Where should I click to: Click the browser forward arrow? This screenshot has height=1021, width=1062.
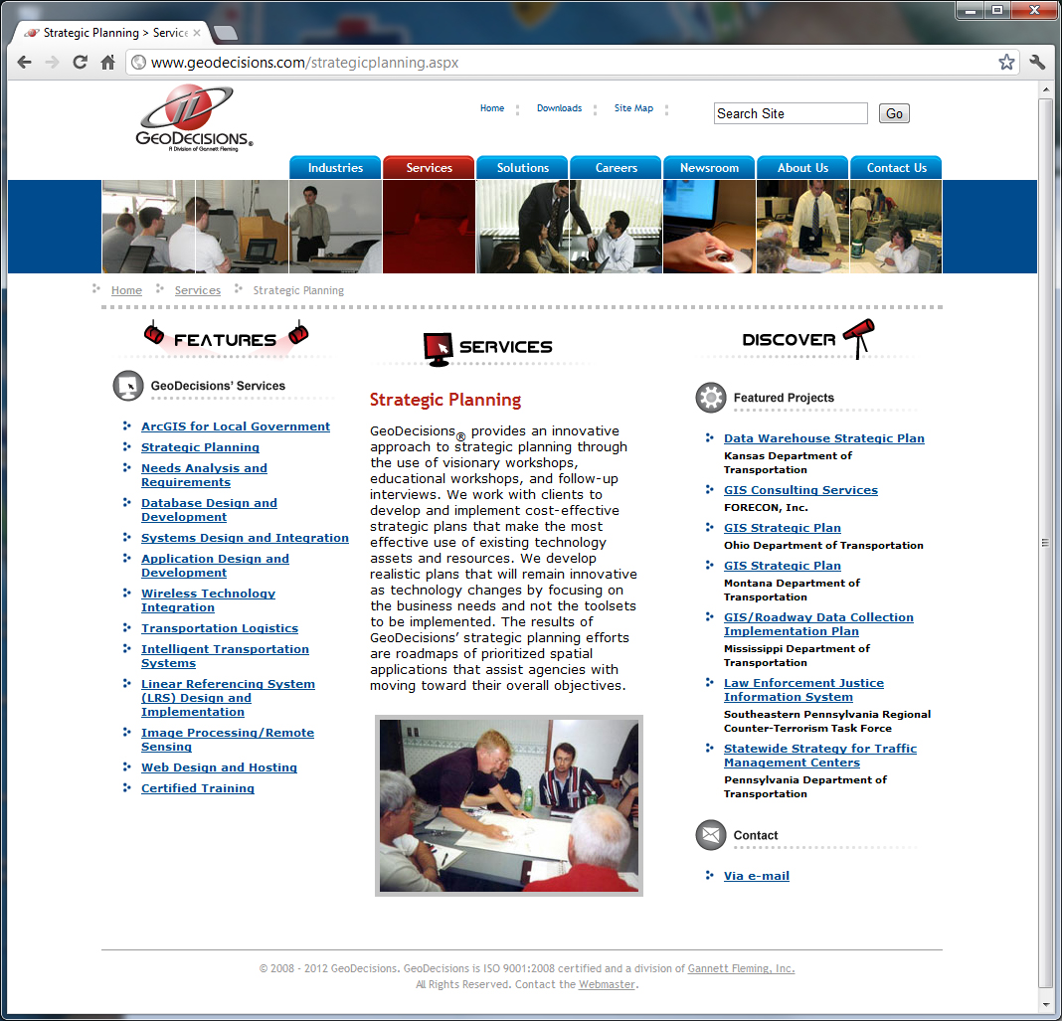point(52,63)
